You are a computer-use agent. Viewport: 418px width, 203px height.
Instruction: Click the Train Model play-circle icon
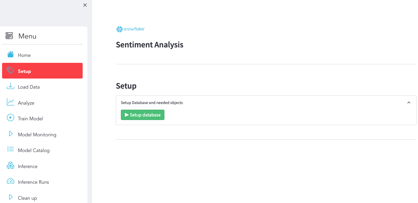10,118
